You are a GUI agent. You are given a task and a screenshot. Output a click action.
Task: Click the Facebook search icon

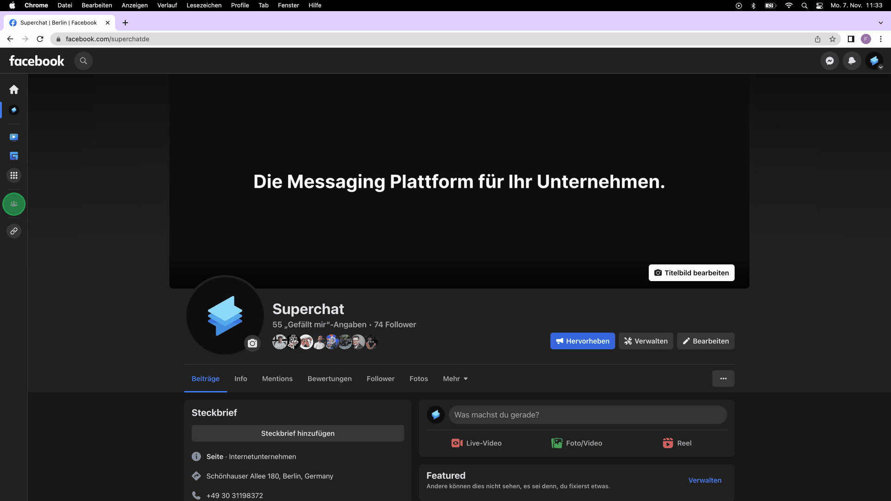84,61
